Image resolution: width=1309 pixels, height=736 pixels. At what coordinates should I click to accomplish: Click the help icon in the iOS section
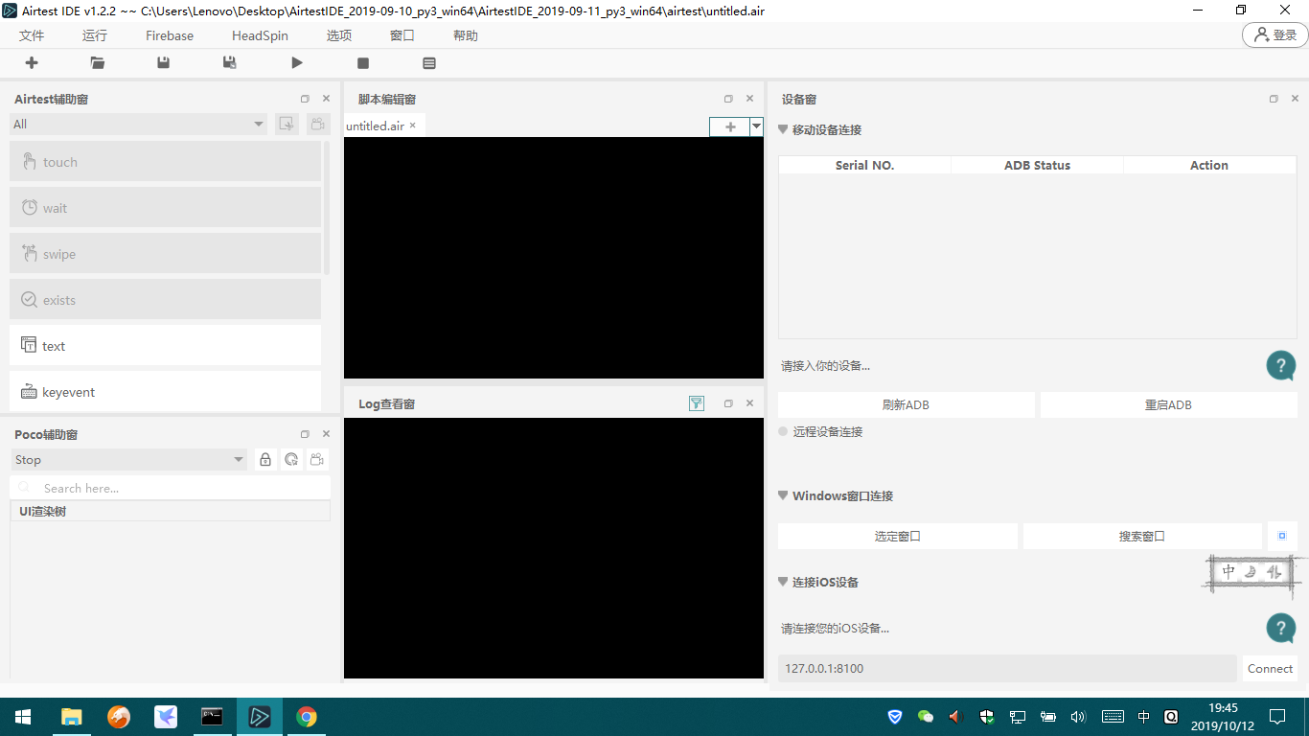(x=1281, y=628)
